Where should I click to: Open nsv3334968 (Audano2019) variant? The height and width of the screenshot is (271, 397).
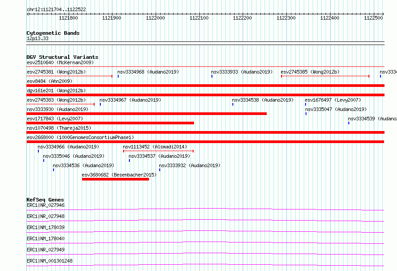pyautogui.click(x=148, y=72)
